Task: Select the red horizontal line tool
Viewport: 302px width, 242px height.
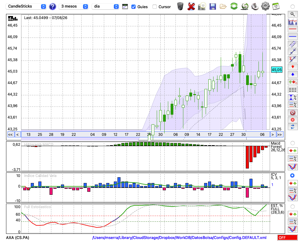Action: point(293,29)
